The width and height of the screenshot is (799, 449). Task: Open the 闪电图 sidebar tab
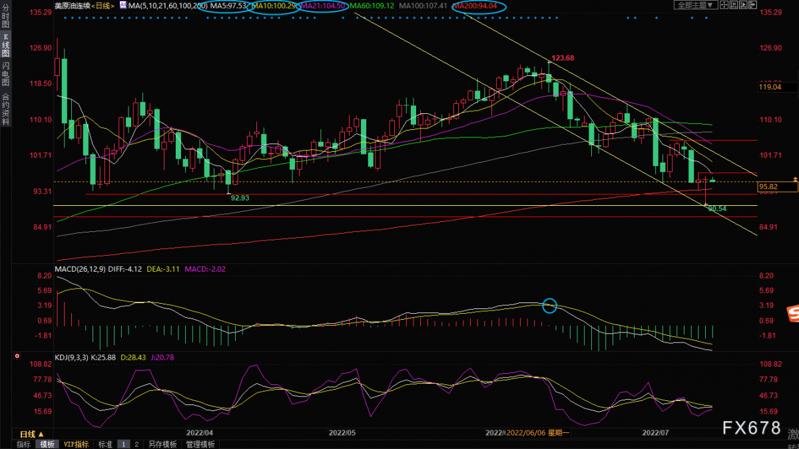(x=5, y=74)
